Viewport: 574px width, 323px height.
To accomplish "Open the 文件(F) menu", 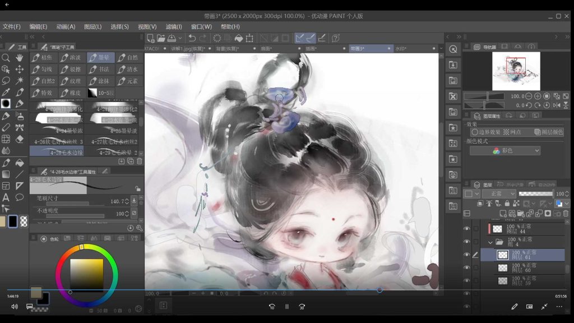I will 11,27.
